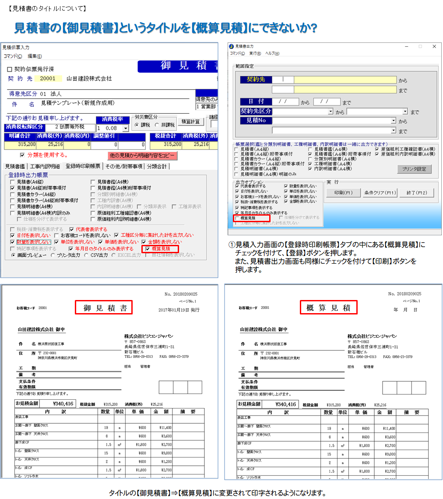
Task: Check the 契約伝票発行済 checkbox
Action: coord(10,70)
